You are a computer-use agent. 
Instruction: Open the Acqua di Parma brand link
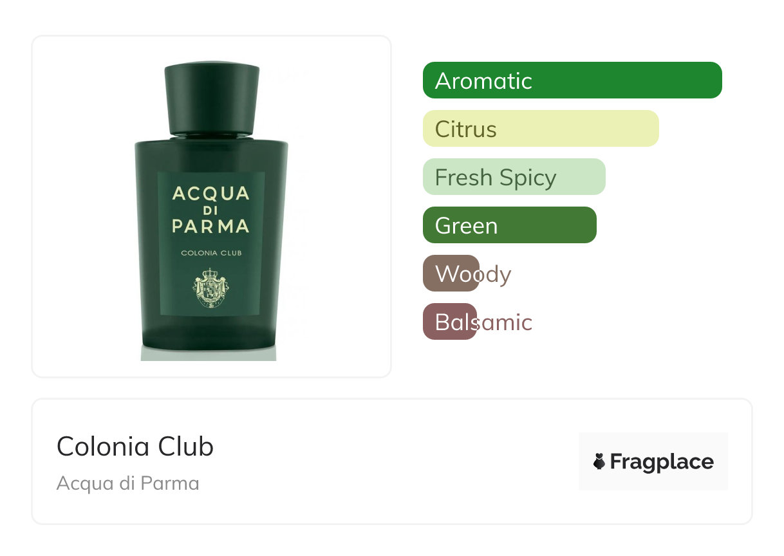(128, 483)
